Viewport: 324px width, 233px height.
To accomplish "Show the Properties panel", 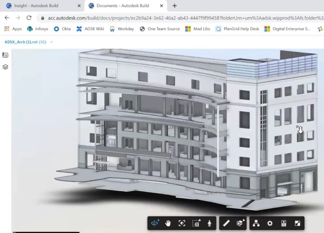I will click(x=284, y=223).
